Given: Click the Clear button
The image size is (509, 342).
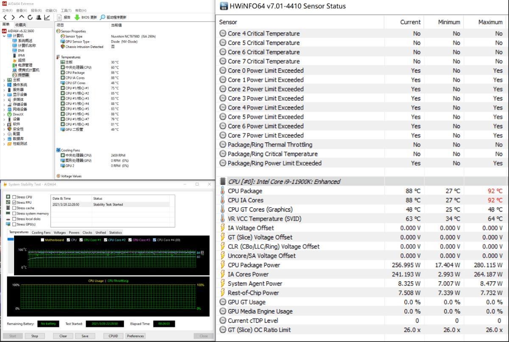Looking at the screenshot, I should 63,336.
